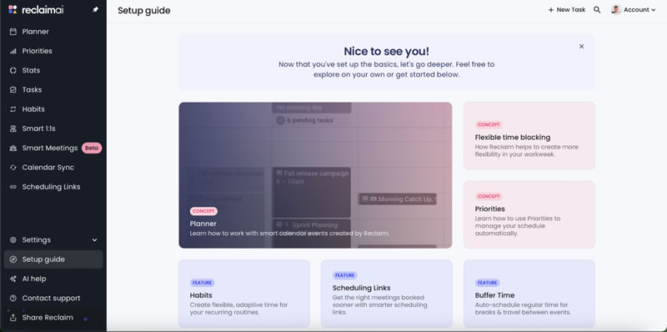Create a New Task

(567, 10)
